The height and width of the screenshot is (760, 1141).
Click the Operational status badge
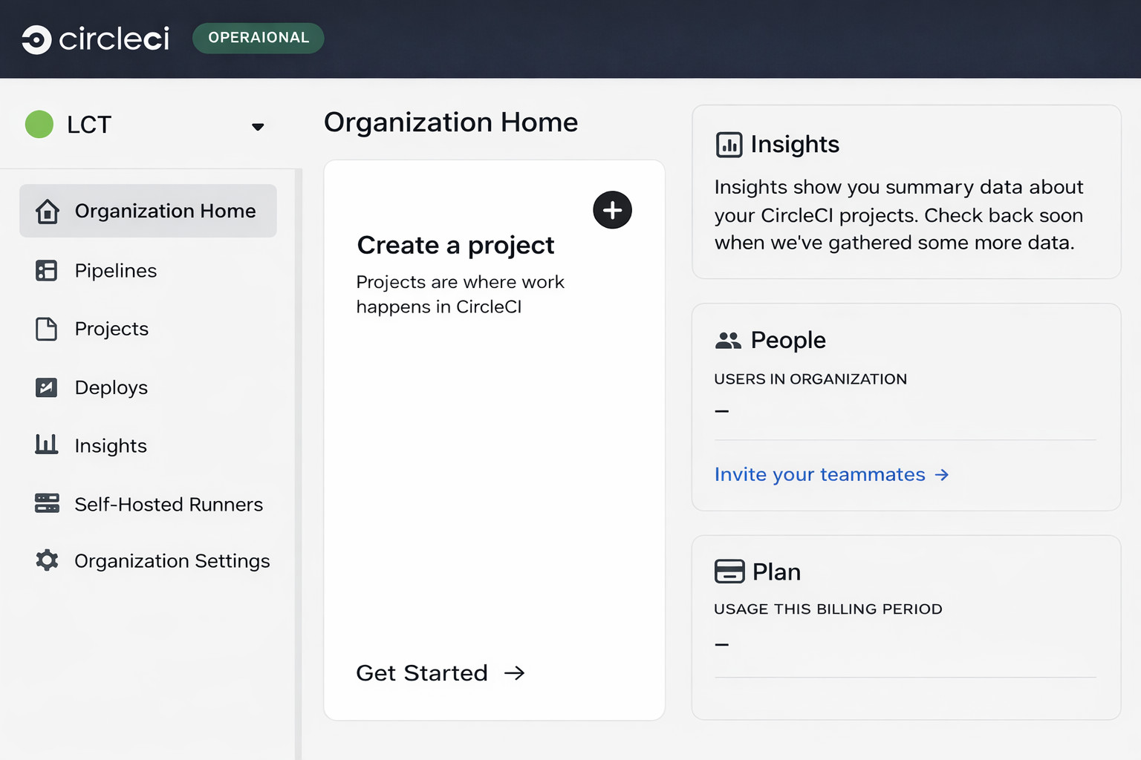258,38
